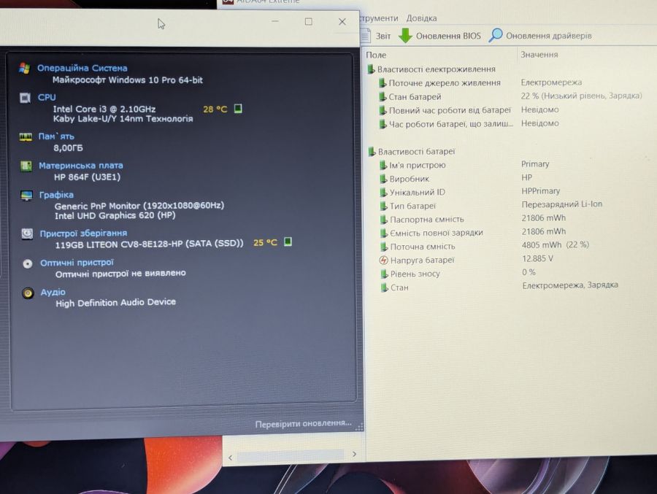Click the icon beside Унікальний ID row
Image resolution: width=657 pixels, height=494 pixels.
click(x=383, y=193)
